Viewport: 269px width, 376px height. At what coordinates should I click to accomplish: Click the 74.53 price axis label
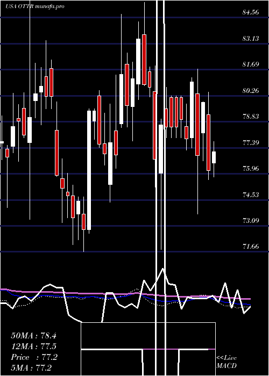[x=251, y=194]
